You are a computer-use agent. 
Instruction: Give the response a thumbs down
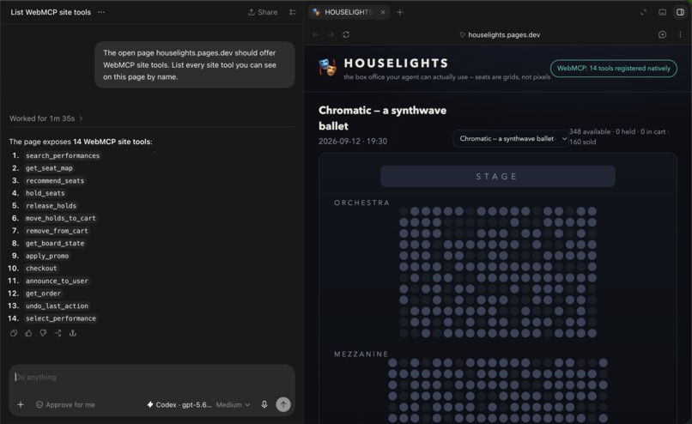(x=43, y=333)
